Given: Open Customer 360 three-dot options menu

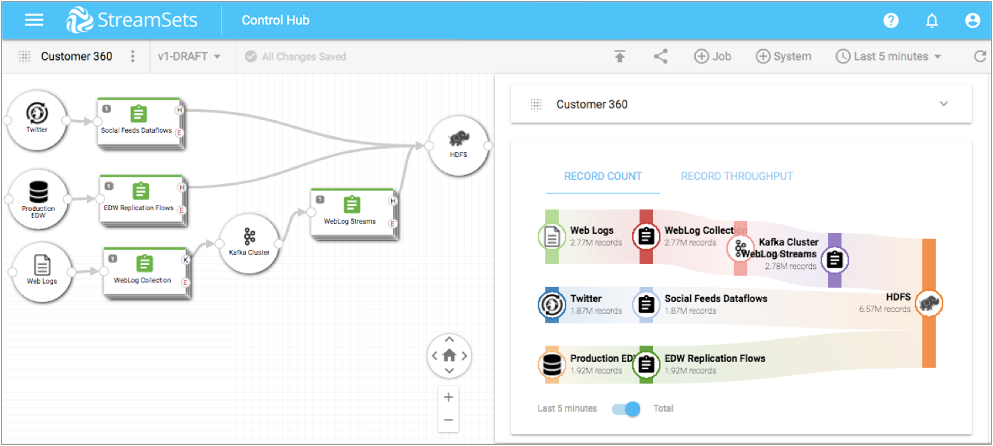Looking at the screenshot, I should coord(133,57).
